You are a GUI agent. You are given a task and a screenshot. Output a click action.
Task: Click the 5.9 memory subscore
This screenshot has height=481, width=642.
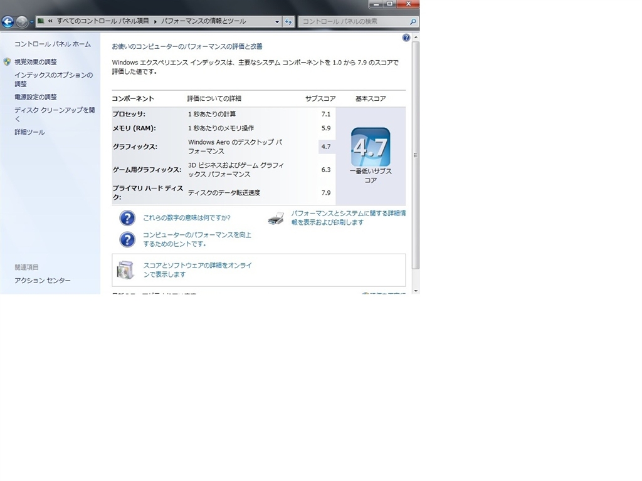coord(326,128)
